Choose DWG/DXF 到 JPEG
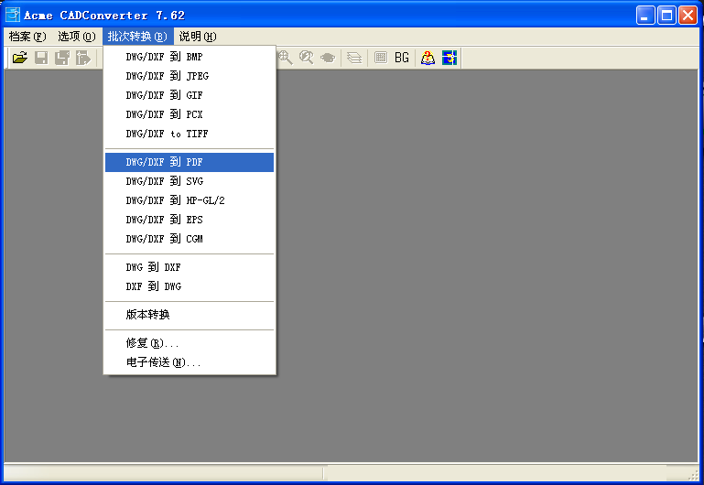The width and height of the screenshot is (704, 485). click(190, 76)
